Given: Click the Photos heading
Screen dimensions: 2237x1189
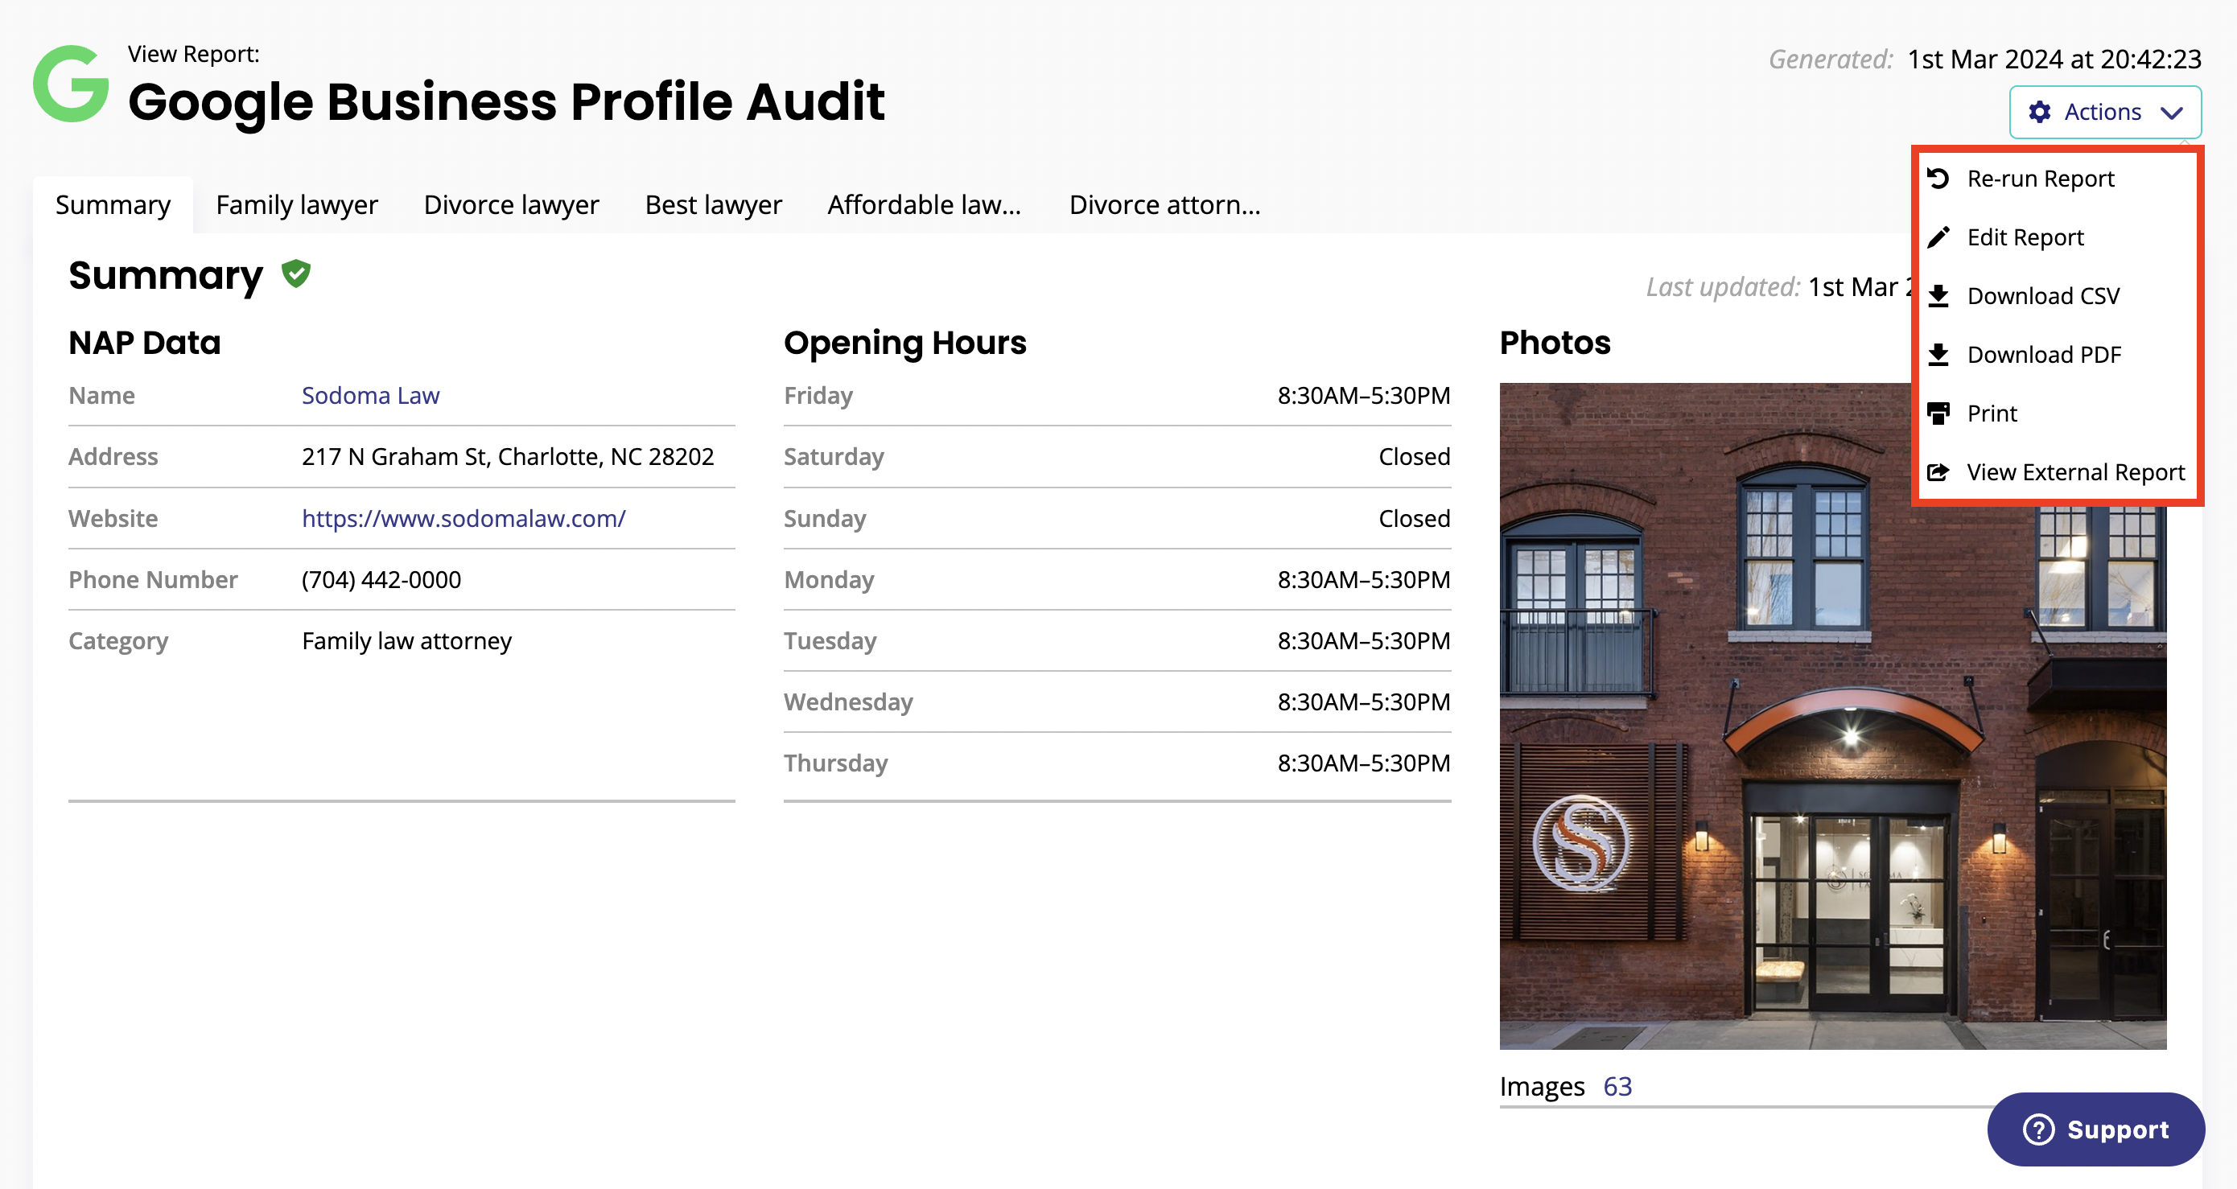Looking at the screenshot, I should click(x=1555, y=343).
